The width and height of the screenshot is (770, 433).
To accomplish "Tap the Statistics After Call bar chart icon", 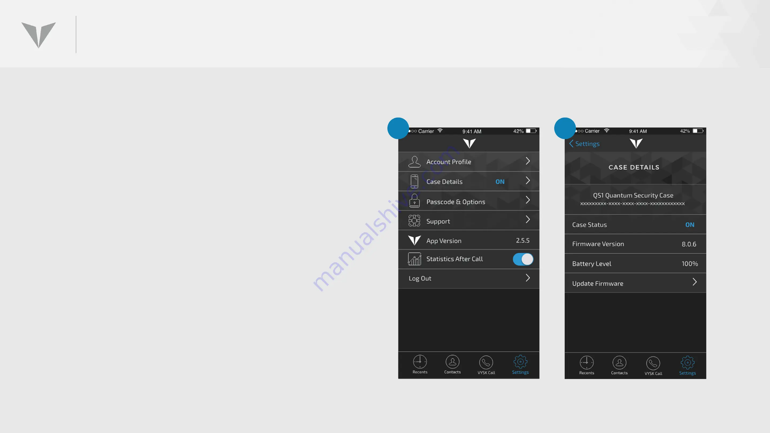I will click(414, 258).
